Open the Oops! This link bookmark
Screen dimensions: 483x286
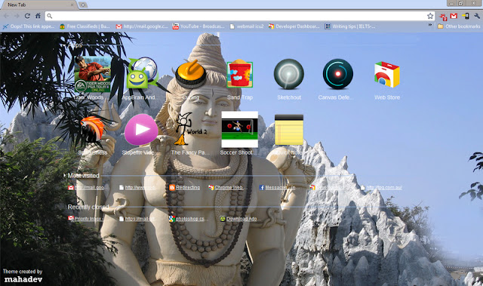click(29, 26)
